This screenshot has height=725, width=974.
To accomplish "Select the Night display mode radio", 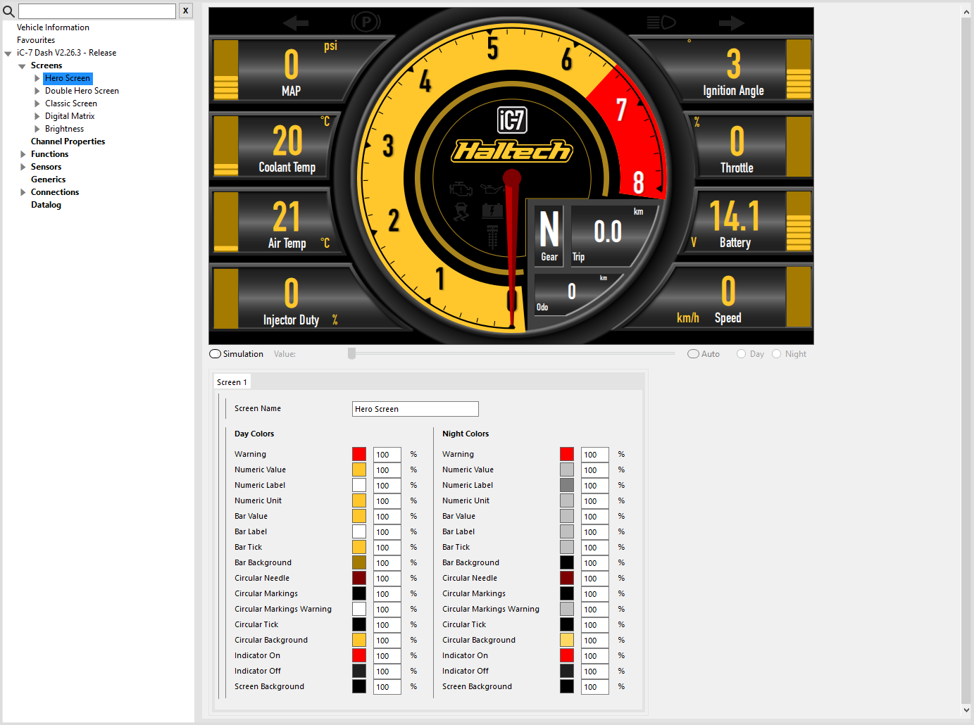I will tap(776, 354).
